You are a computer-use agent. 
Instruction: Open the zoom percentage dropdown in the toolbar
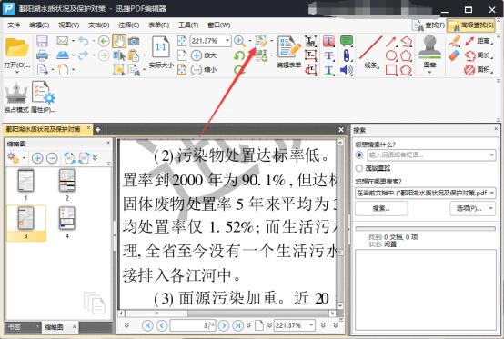click(227, 41)
